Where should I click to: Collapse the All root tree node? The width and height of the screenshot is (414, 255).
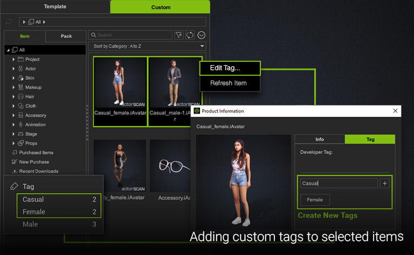pos(8,50)
